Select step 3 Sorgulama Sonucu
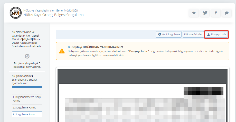 [27, 114]
